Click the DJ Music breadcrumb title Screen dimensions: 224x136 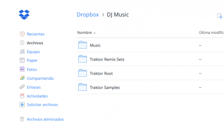[x=118, y=14]
